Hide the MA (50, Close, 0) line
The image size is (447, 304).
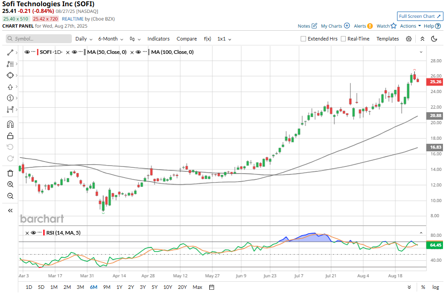[x=74, y=52]
